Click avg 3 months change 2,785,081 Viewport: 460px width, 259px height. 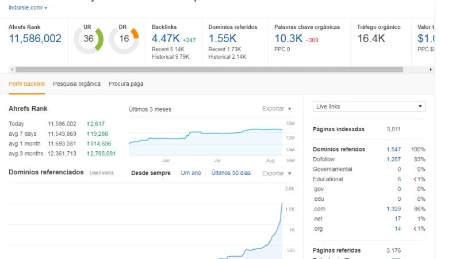coord(101,154)
